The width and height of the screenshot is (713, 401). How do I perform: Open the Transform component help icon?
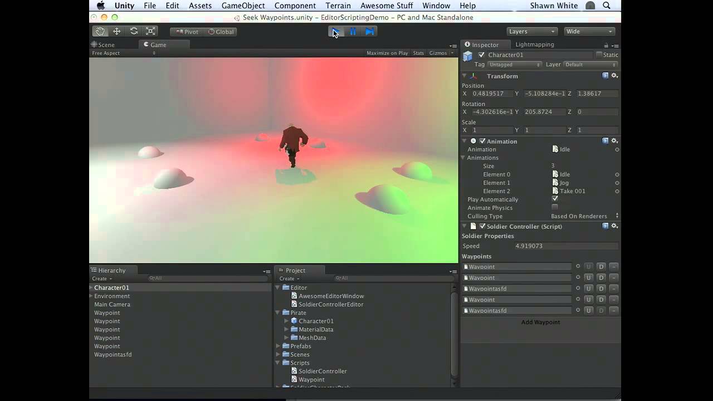[605, 76]
